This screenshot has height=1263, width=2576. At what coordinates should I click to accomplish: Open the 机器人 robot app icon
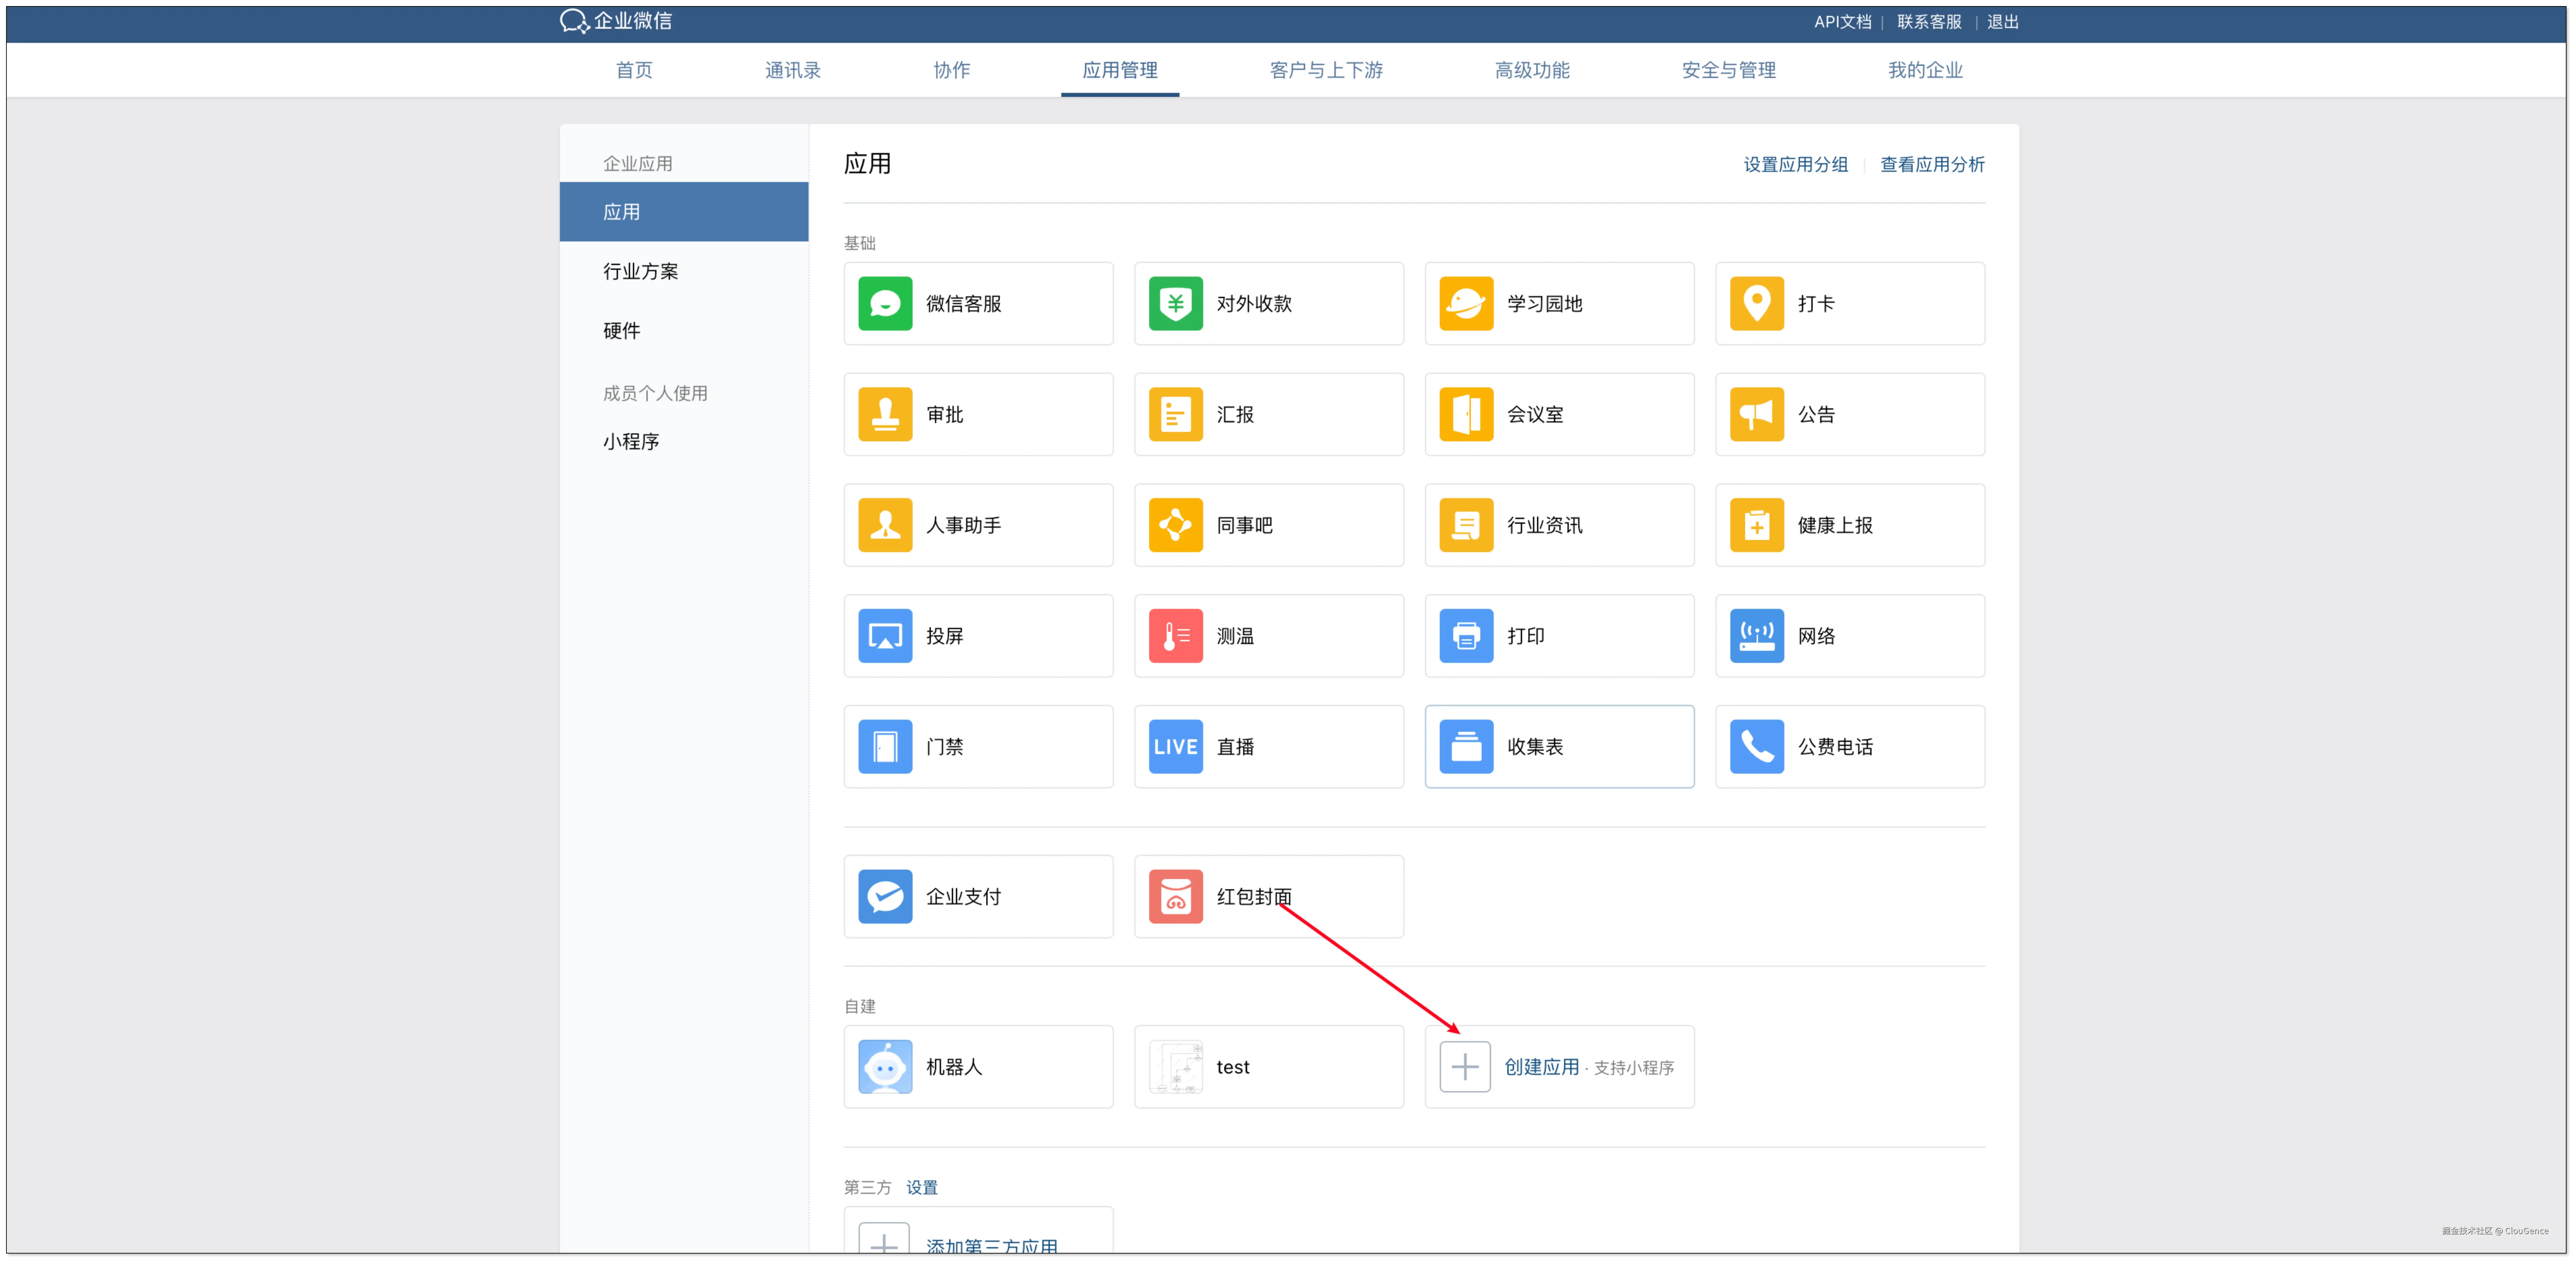pos(885,1067)
